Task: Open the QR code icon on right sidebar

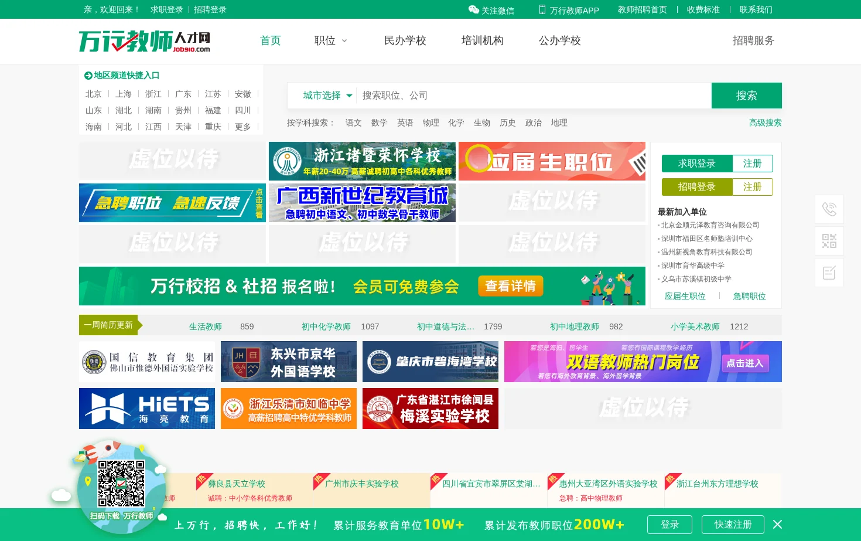Action: [x=829, y=241]
